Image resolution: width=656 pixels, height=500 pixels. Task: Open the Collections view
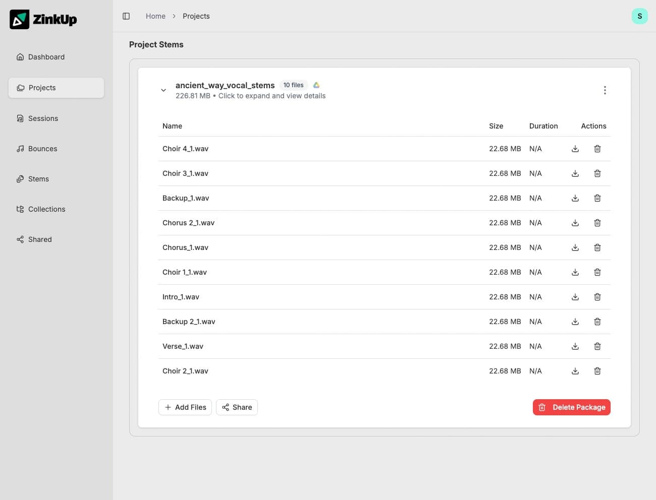(x=46, y=209)
